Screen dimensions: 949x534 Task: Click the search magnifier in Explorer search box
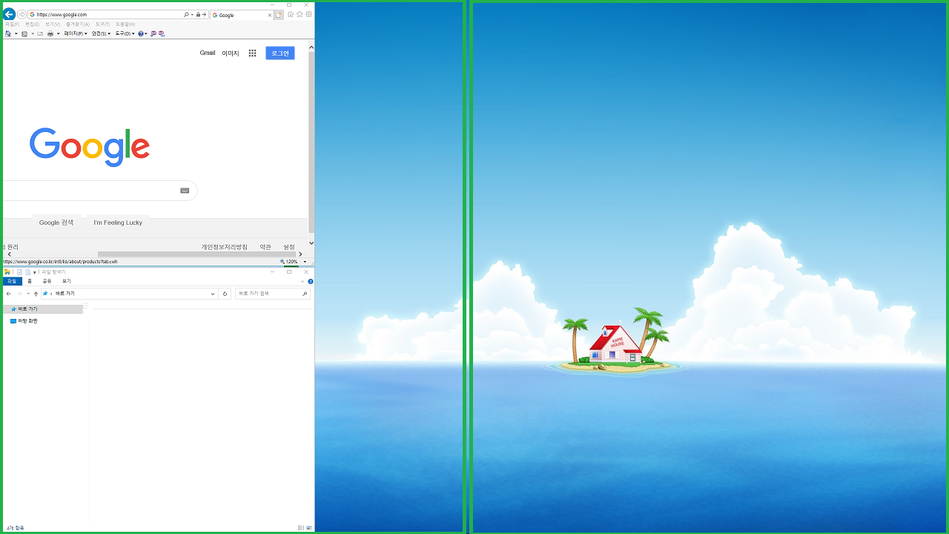[305, 294]
